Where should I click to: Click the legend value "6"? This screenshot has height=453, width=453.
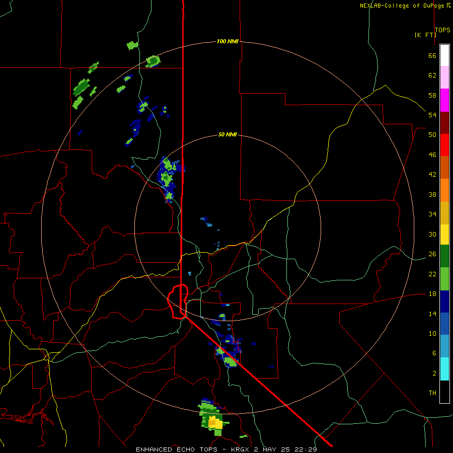[434, 353]
